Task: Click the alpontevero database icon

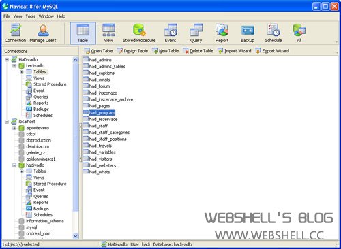Action: 21,128
